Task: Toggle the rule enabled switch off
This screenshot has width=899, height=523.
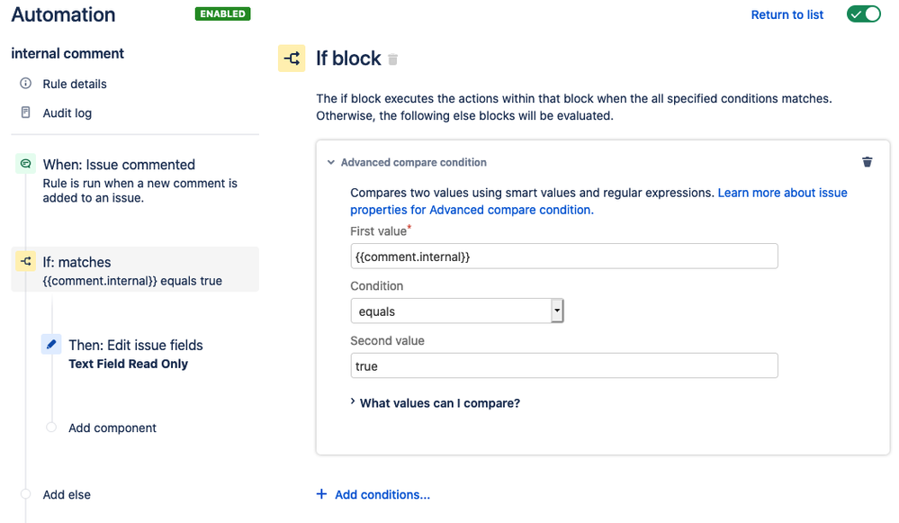Action: click(x=863, y=14)
